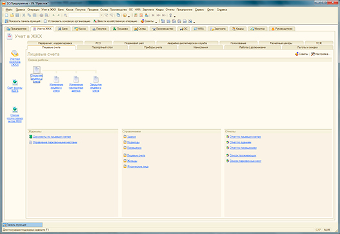Viewport: 340px width, 234px height.
Task: Switch to the Банк section tab
Action: pyautogui.click(x=63, y=29)
